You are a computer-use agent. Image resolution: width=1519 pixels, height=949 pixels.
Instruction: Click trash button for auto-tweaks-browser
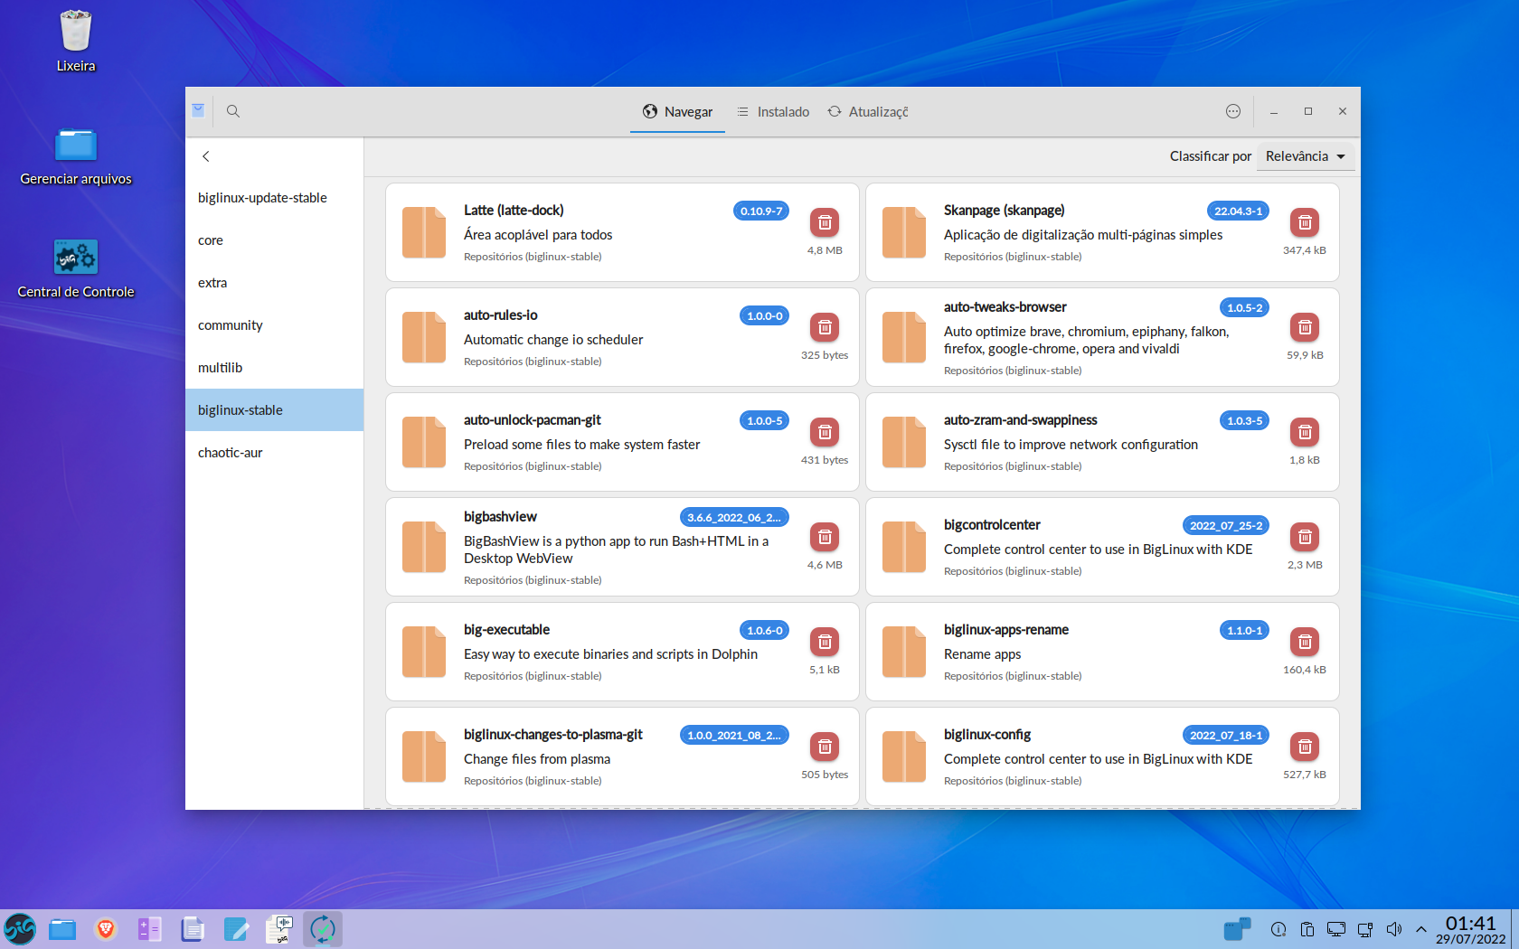[1305, 327]
